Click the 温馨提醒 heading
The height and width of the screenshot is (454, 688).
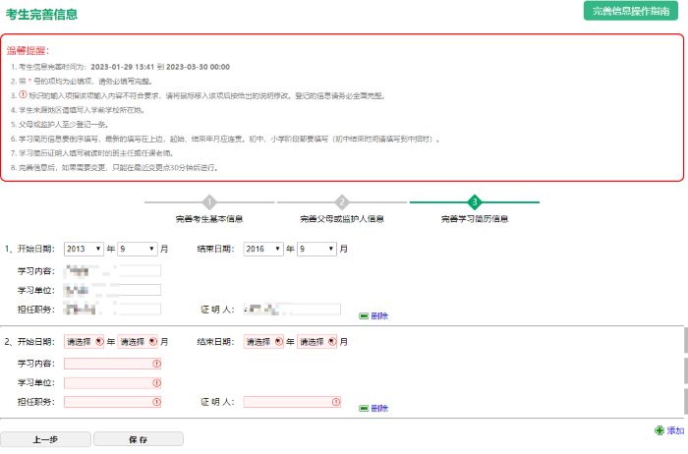click(28, 50)
